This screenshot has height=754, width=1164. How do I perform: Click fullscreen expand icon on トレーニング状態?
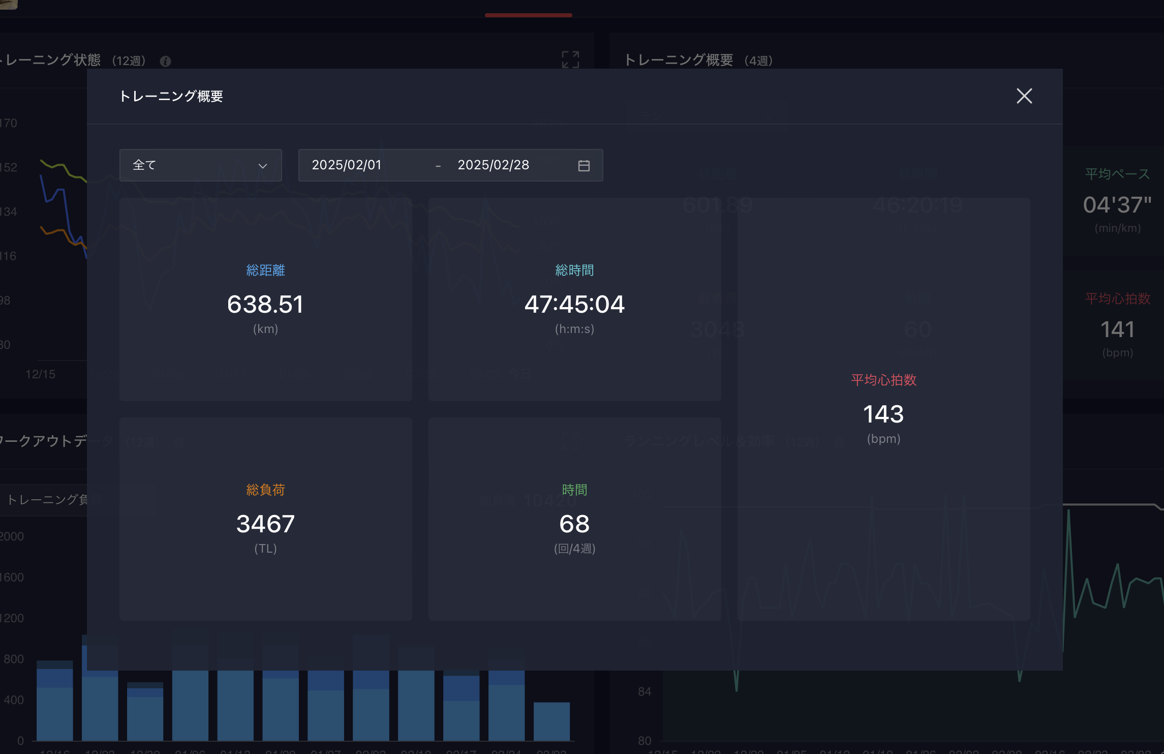coord(570,59)
